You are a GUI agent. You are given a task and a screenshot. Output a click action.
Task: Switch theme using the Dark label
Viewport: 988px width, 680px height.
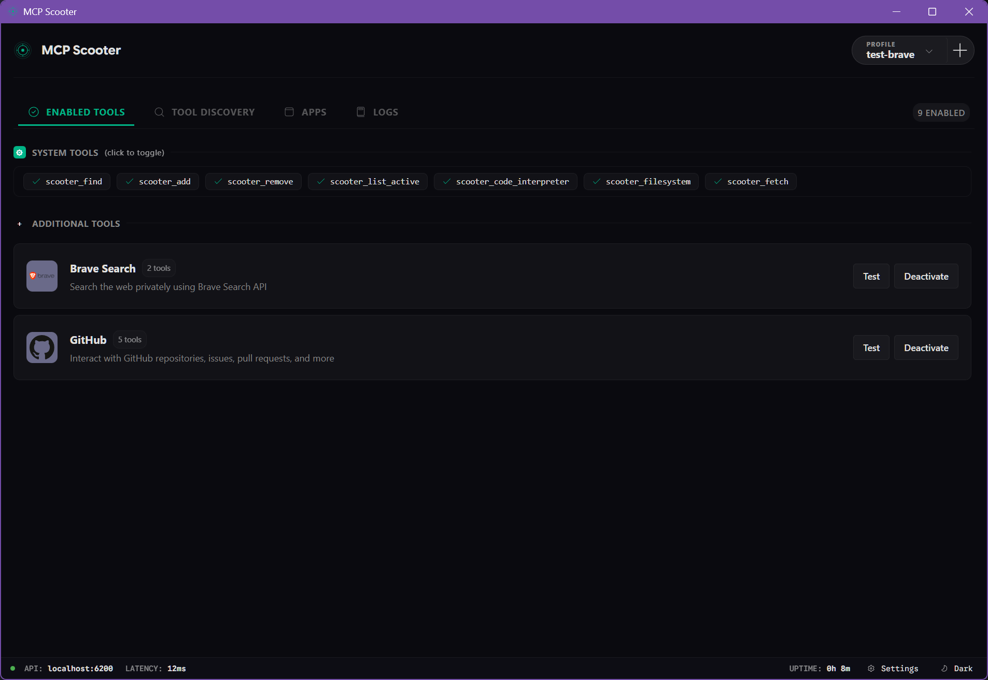click(x=963, y=668)
